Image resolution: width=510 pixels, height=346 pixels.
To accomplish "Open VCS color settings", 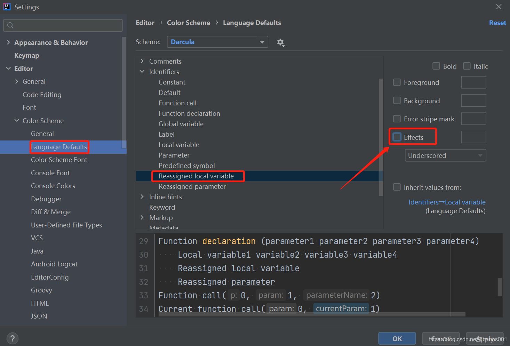I will [x=37, y=238].
